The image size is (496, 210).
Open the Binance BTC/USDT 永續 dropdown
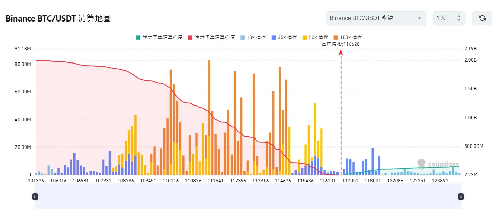pos(376,18)
